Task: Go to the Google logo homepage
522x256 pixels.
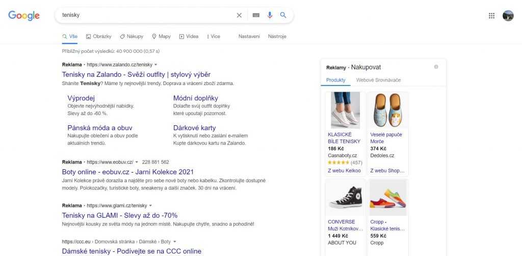Action: pyautogui.click(x=24, y=15)
